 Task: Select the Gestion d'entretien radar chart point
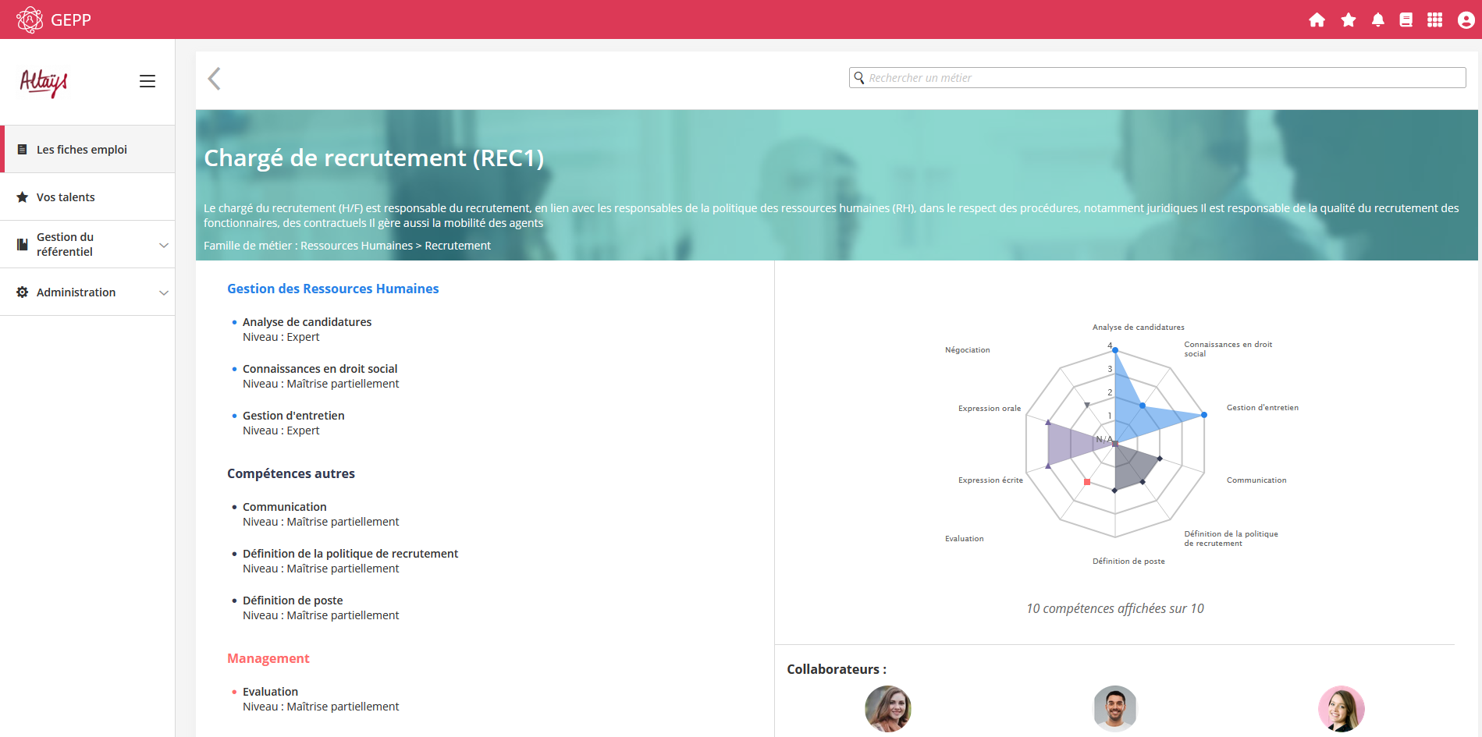coord(1204,415)
